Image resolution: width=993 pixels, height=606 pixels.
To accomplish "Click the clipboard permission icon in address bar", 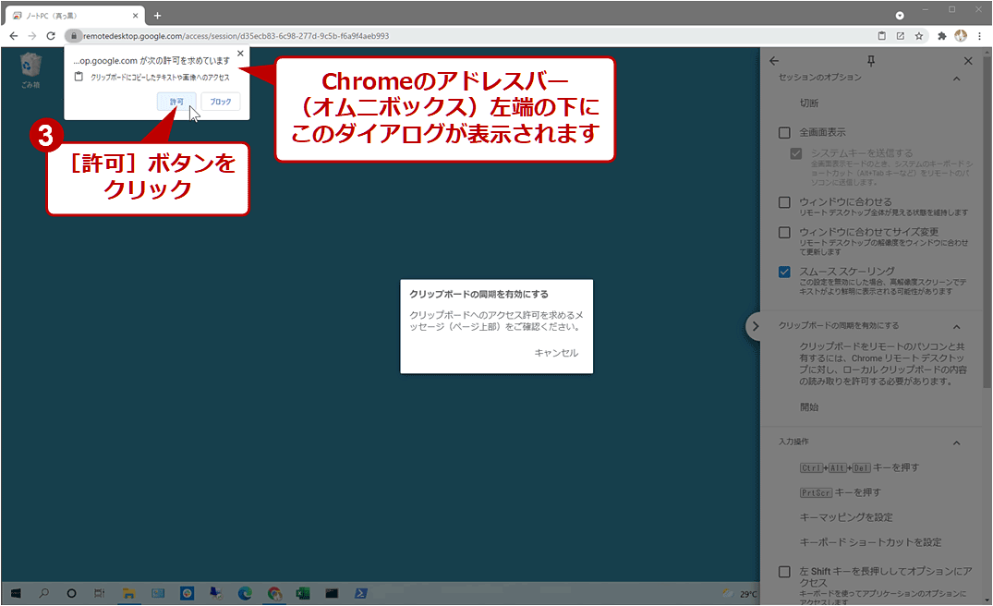I will 881,36.
